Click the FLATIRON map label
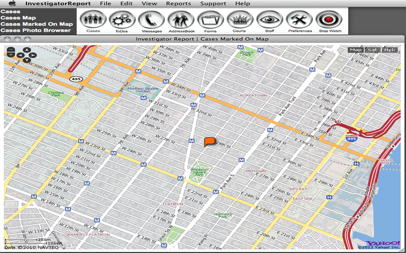 click(173, 204)
